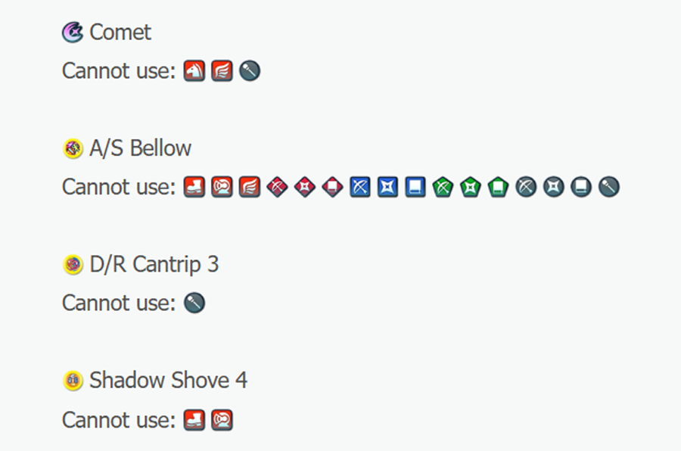The image size is (681, 451).
Task: Click the A/S Bellow skill icon
Action: tap(73, 149)
